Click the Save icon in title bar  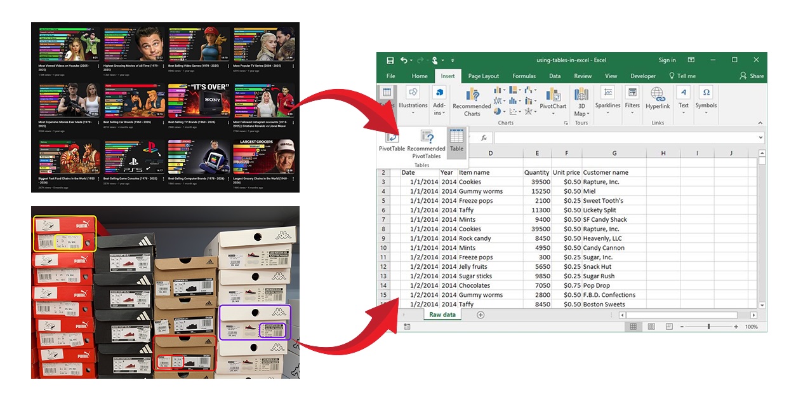click(390, 60)
